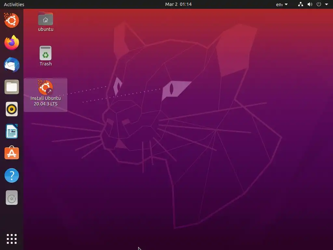Launch Rhythmbox music player
This screenshot has height=250, width=333.
pos(12,109)
